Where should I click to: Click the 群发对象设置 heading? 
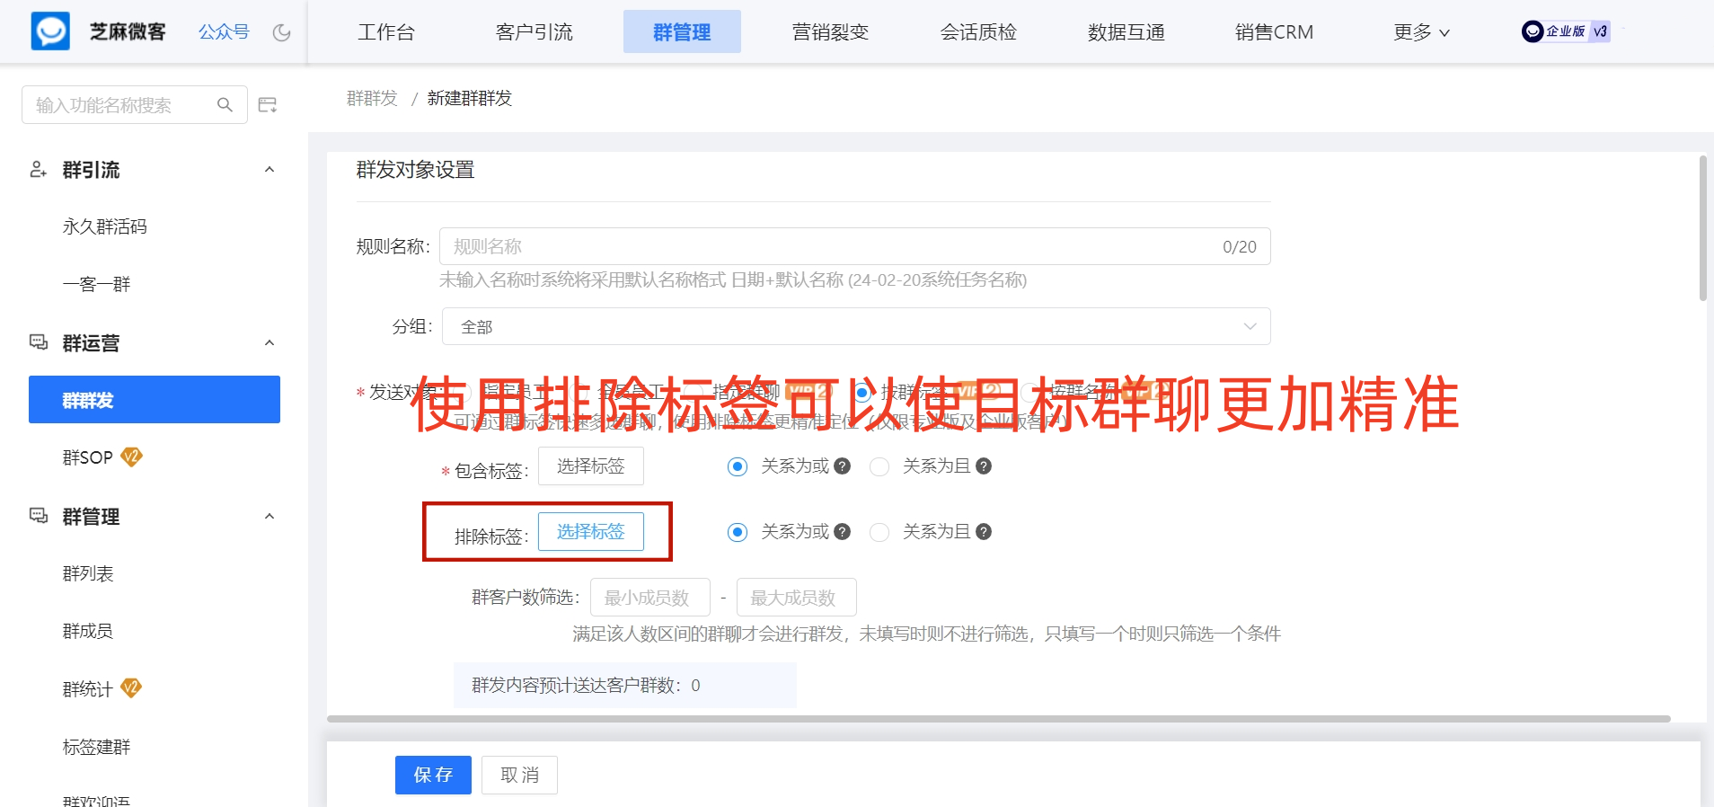point(415,170)
